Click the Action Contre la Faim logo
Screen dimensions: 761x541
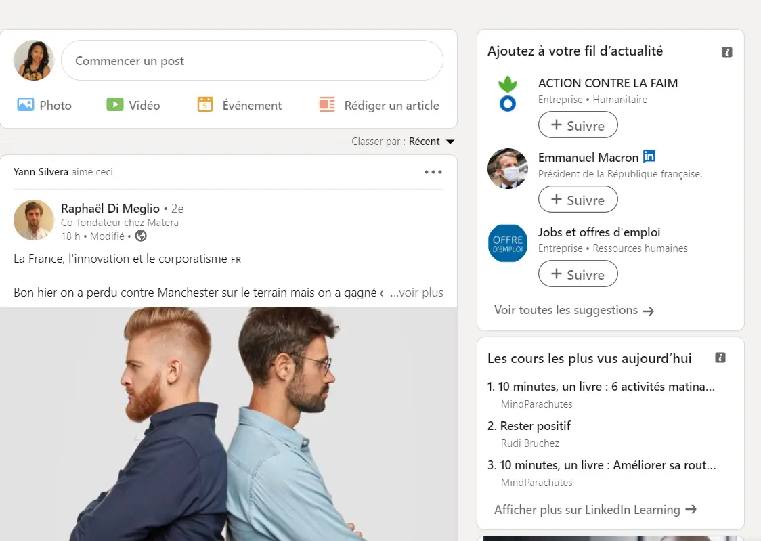coord(508,93)
